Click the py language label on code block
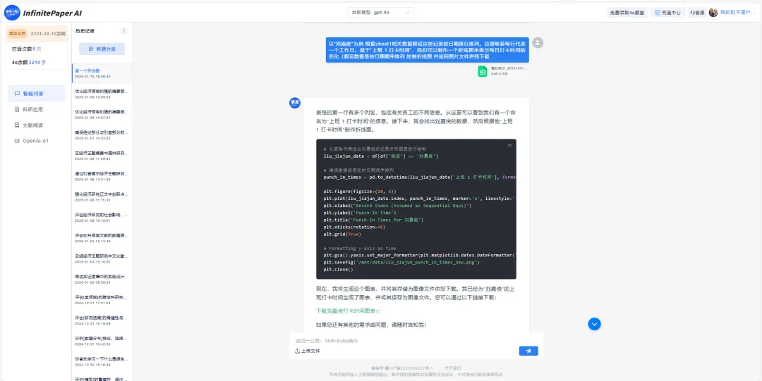This screenshot has width=762, height=381. pos(510,145)
